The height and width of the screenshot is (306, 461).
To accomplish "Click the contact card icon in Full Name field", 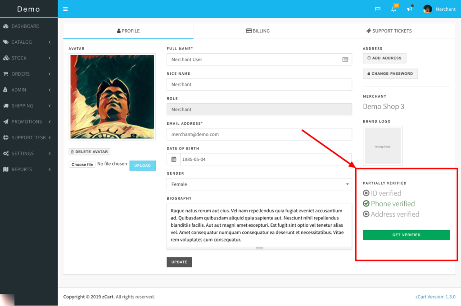I will tap(345, 59).
